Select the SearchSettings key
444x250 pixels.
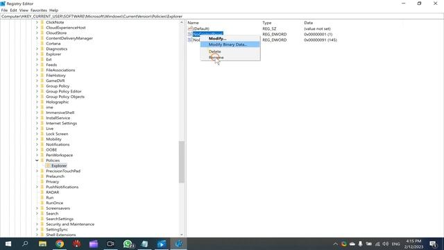click(60, 219)
